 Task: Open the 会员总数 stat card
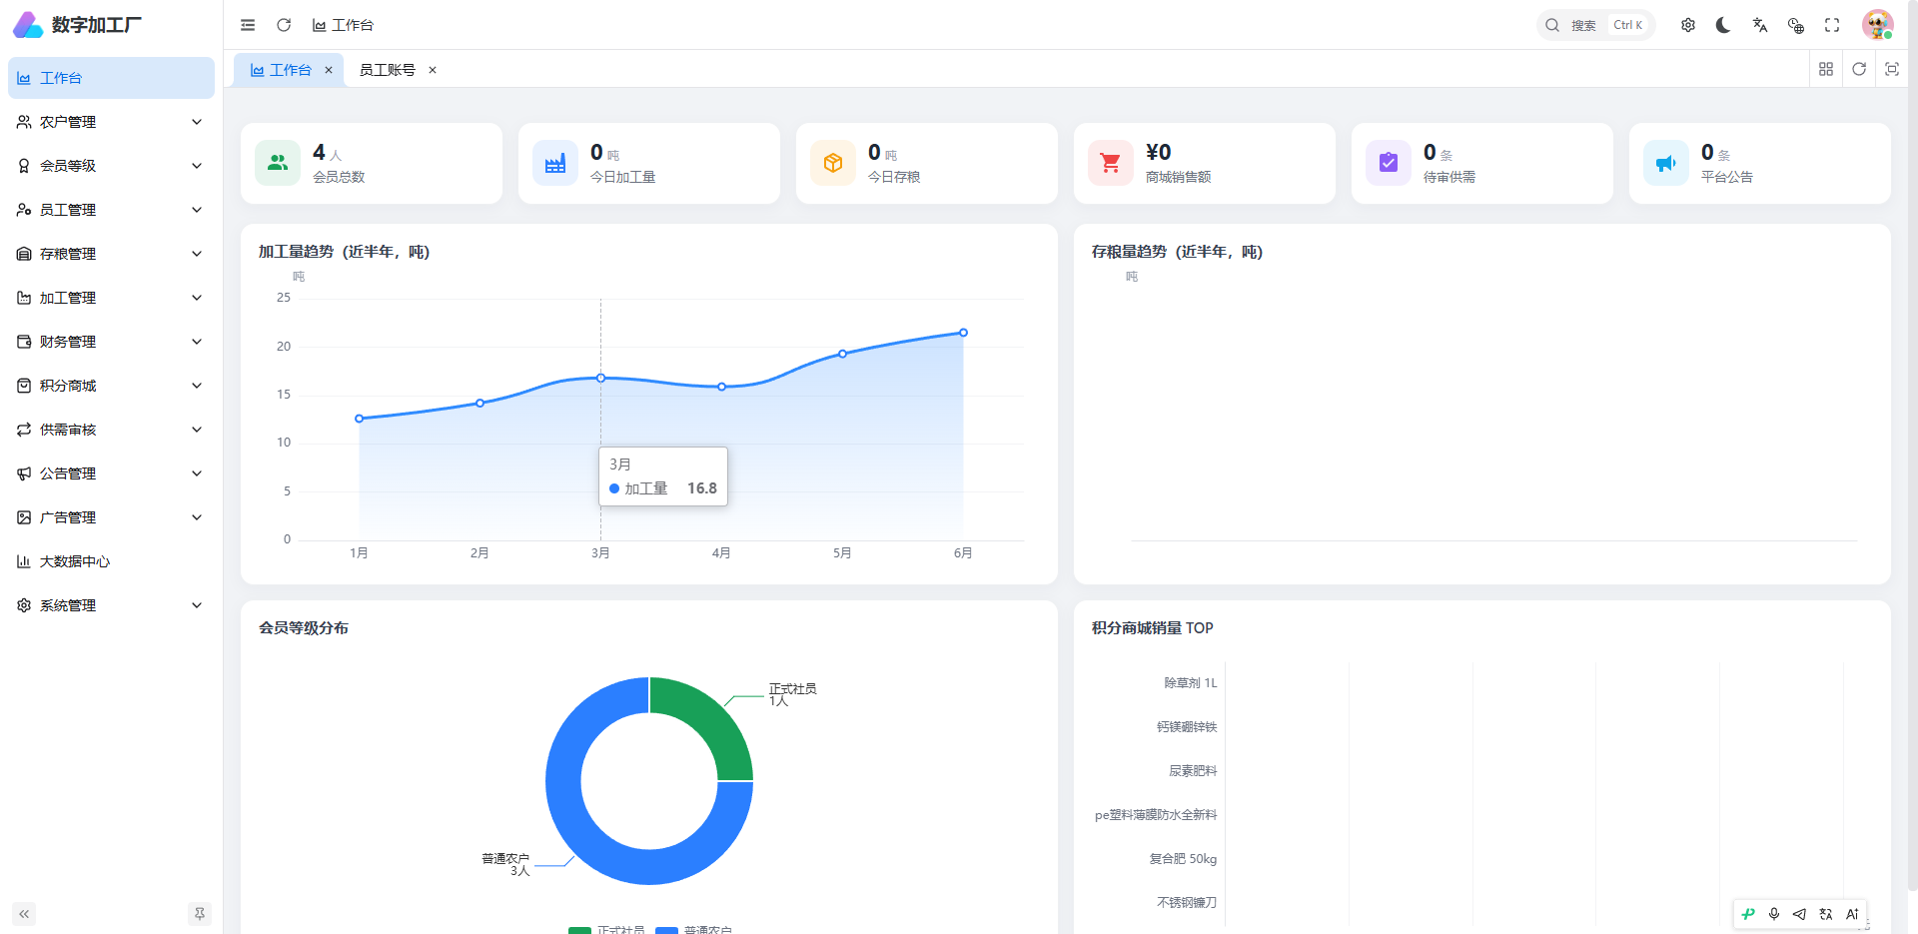(372, 163)
